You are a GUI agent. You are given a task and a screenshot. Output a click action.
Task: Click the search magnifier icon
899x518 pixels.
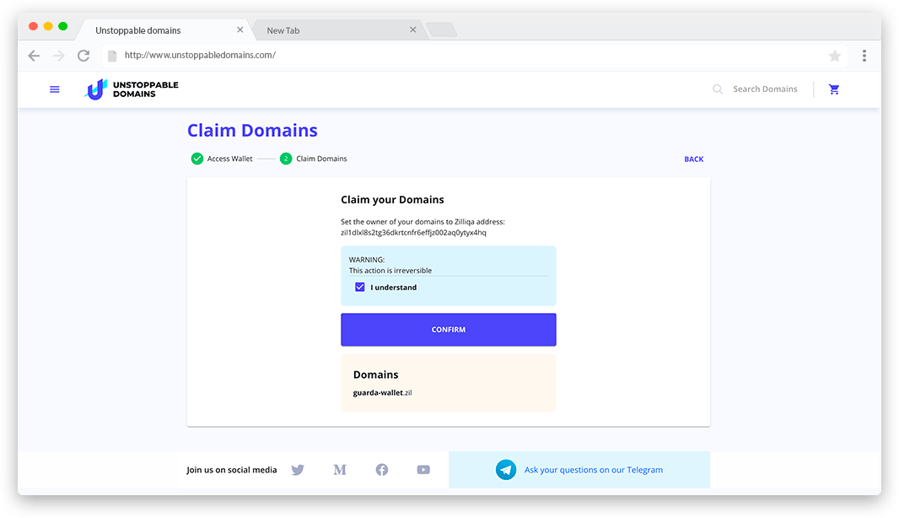(717, 89)
